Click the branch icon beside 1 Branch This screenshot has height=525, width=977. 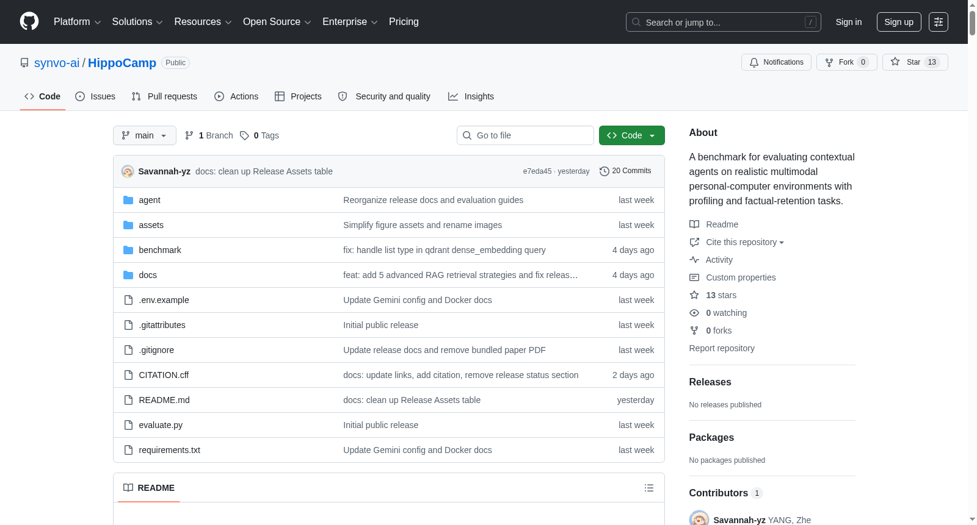tap(189, 135)
